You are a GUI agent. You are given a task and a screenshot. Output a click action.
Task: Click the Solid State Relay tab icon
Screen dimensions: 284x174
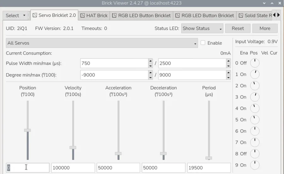pyautogui.click(x=241, y=15)
